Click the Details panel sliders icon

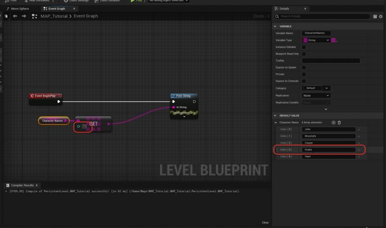tap(276, 9)
